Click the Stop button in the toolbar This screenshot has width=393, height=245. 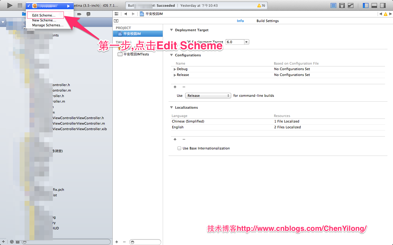(x=20, y=6)
